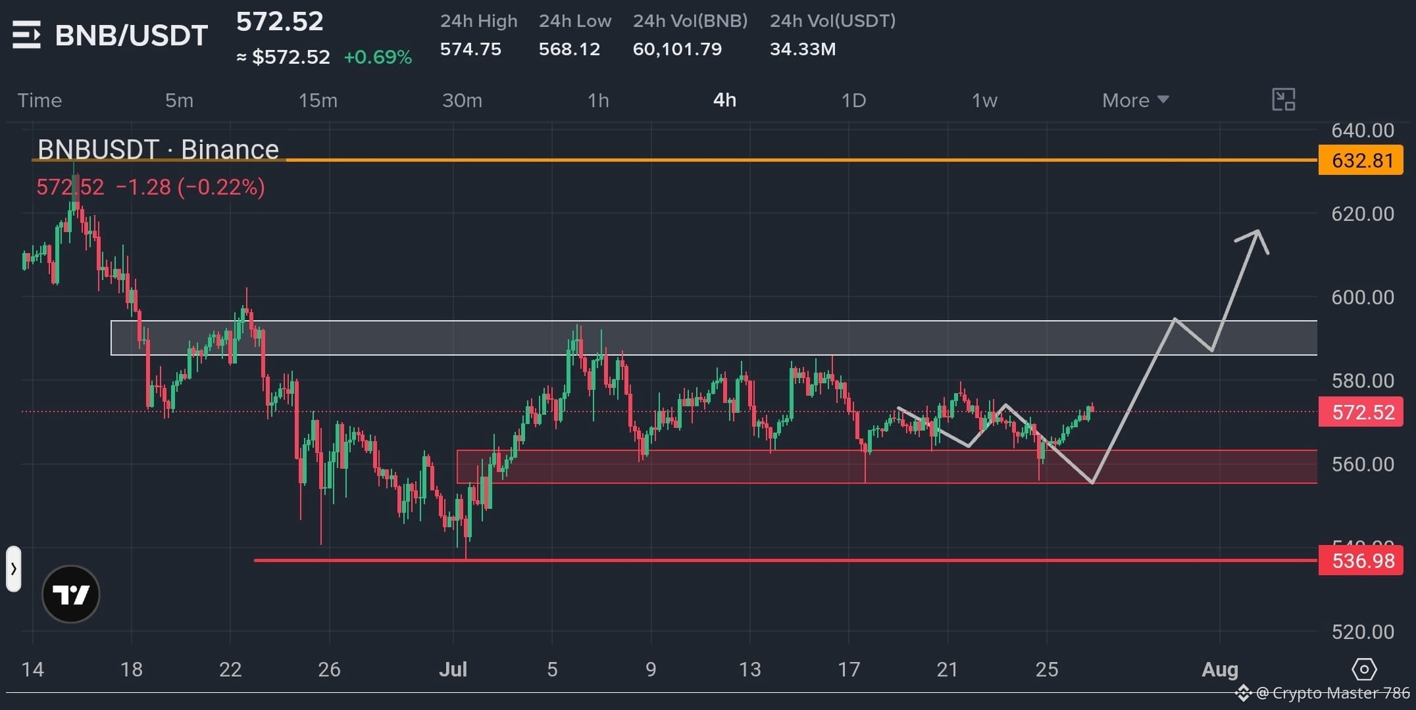Click the 24h Vol(USDT) value 34.33M
Screen dimensions: 1416x710
pyautogui.click(x=803, y=49)
